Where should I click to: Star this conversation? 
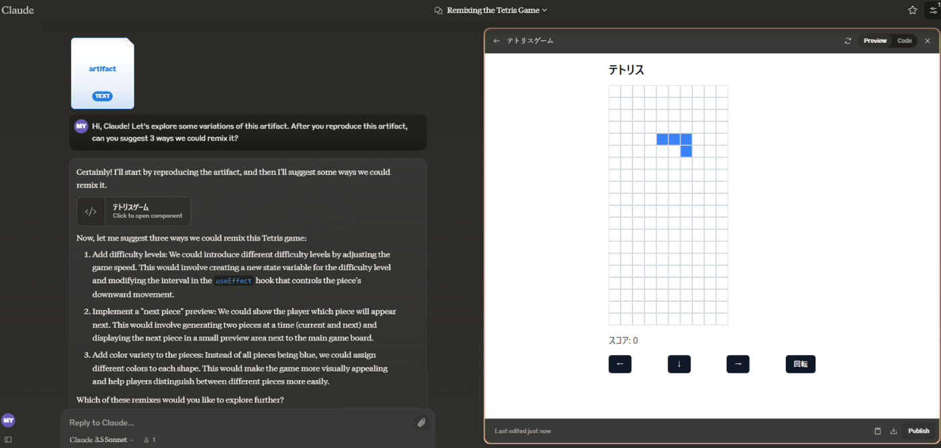[912, 10]
